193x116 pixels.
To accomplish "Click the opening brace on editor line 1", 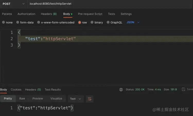I will (x=19, y=33).
